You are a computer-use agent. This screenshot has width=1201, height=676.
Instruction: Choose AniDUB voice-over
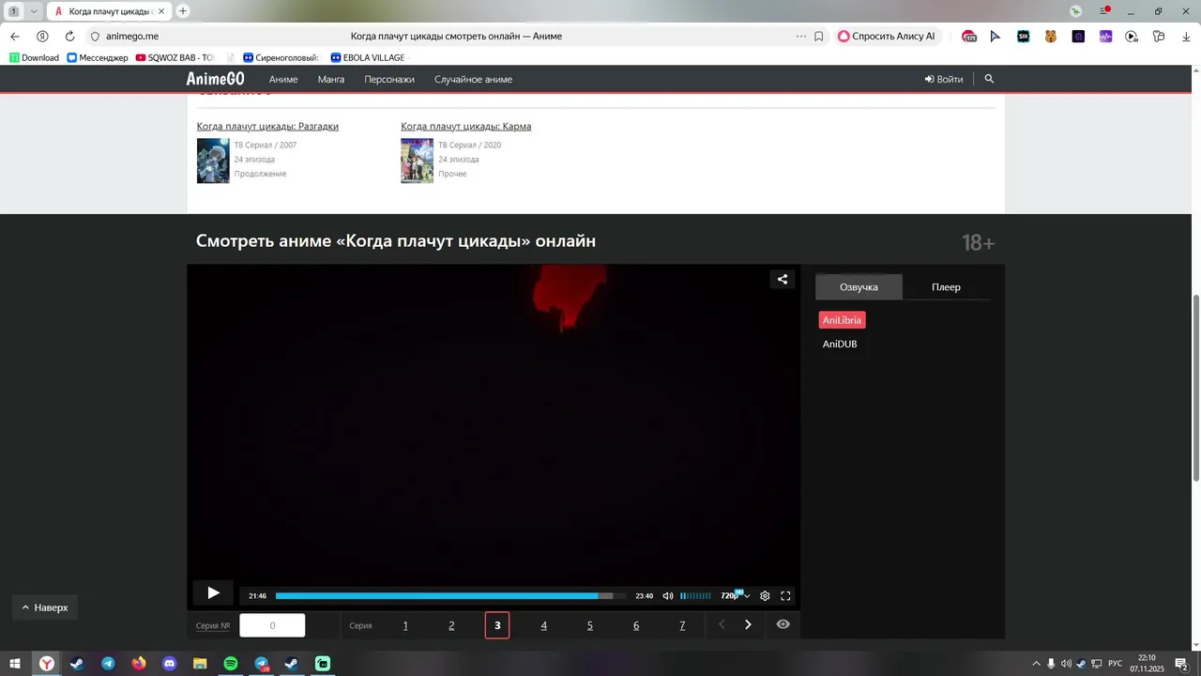(840, 345)
